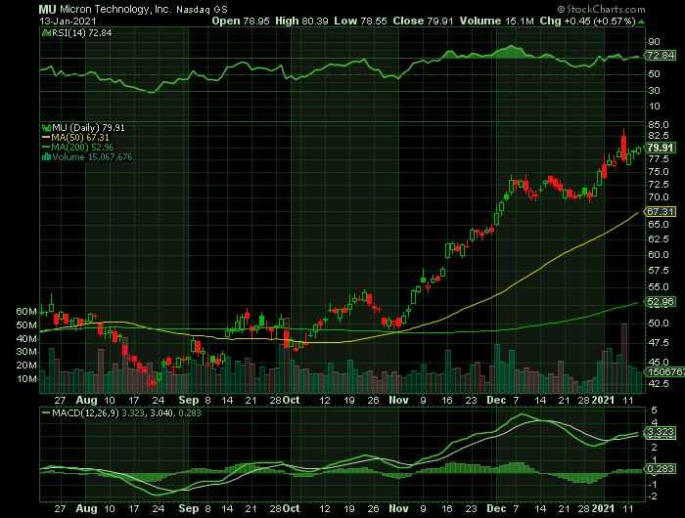This screenshot has width=685, height=518.
Task: Click the 42.5 label on the price axis
Action: point(659,383)
